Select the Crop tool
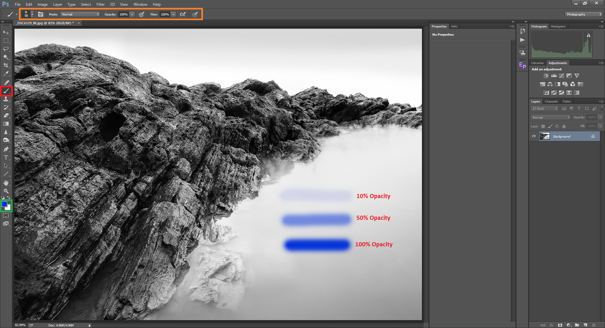This screenshot has width=605, height=328. point(6,65)
